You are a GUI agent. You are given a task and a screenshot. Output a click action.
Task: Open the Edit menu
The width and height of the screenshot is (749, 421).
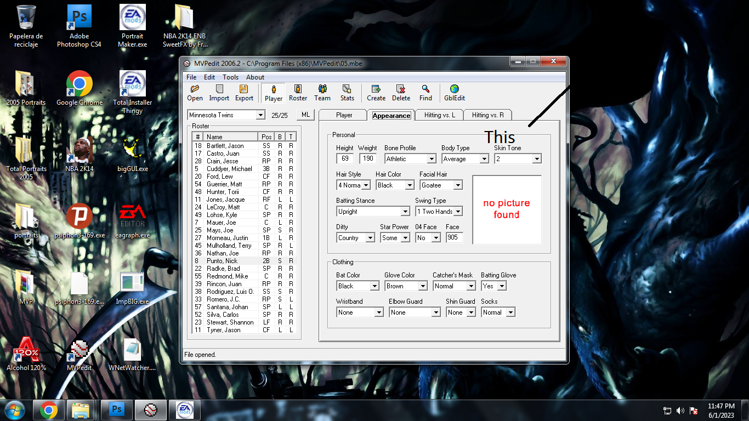click(x=209, y=77)
